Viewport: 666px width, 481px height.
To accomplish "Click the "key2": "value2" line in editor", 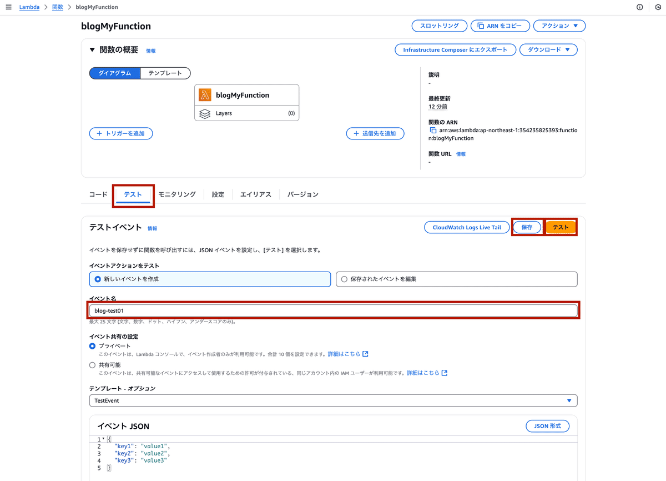I will [x=142, y=453].
